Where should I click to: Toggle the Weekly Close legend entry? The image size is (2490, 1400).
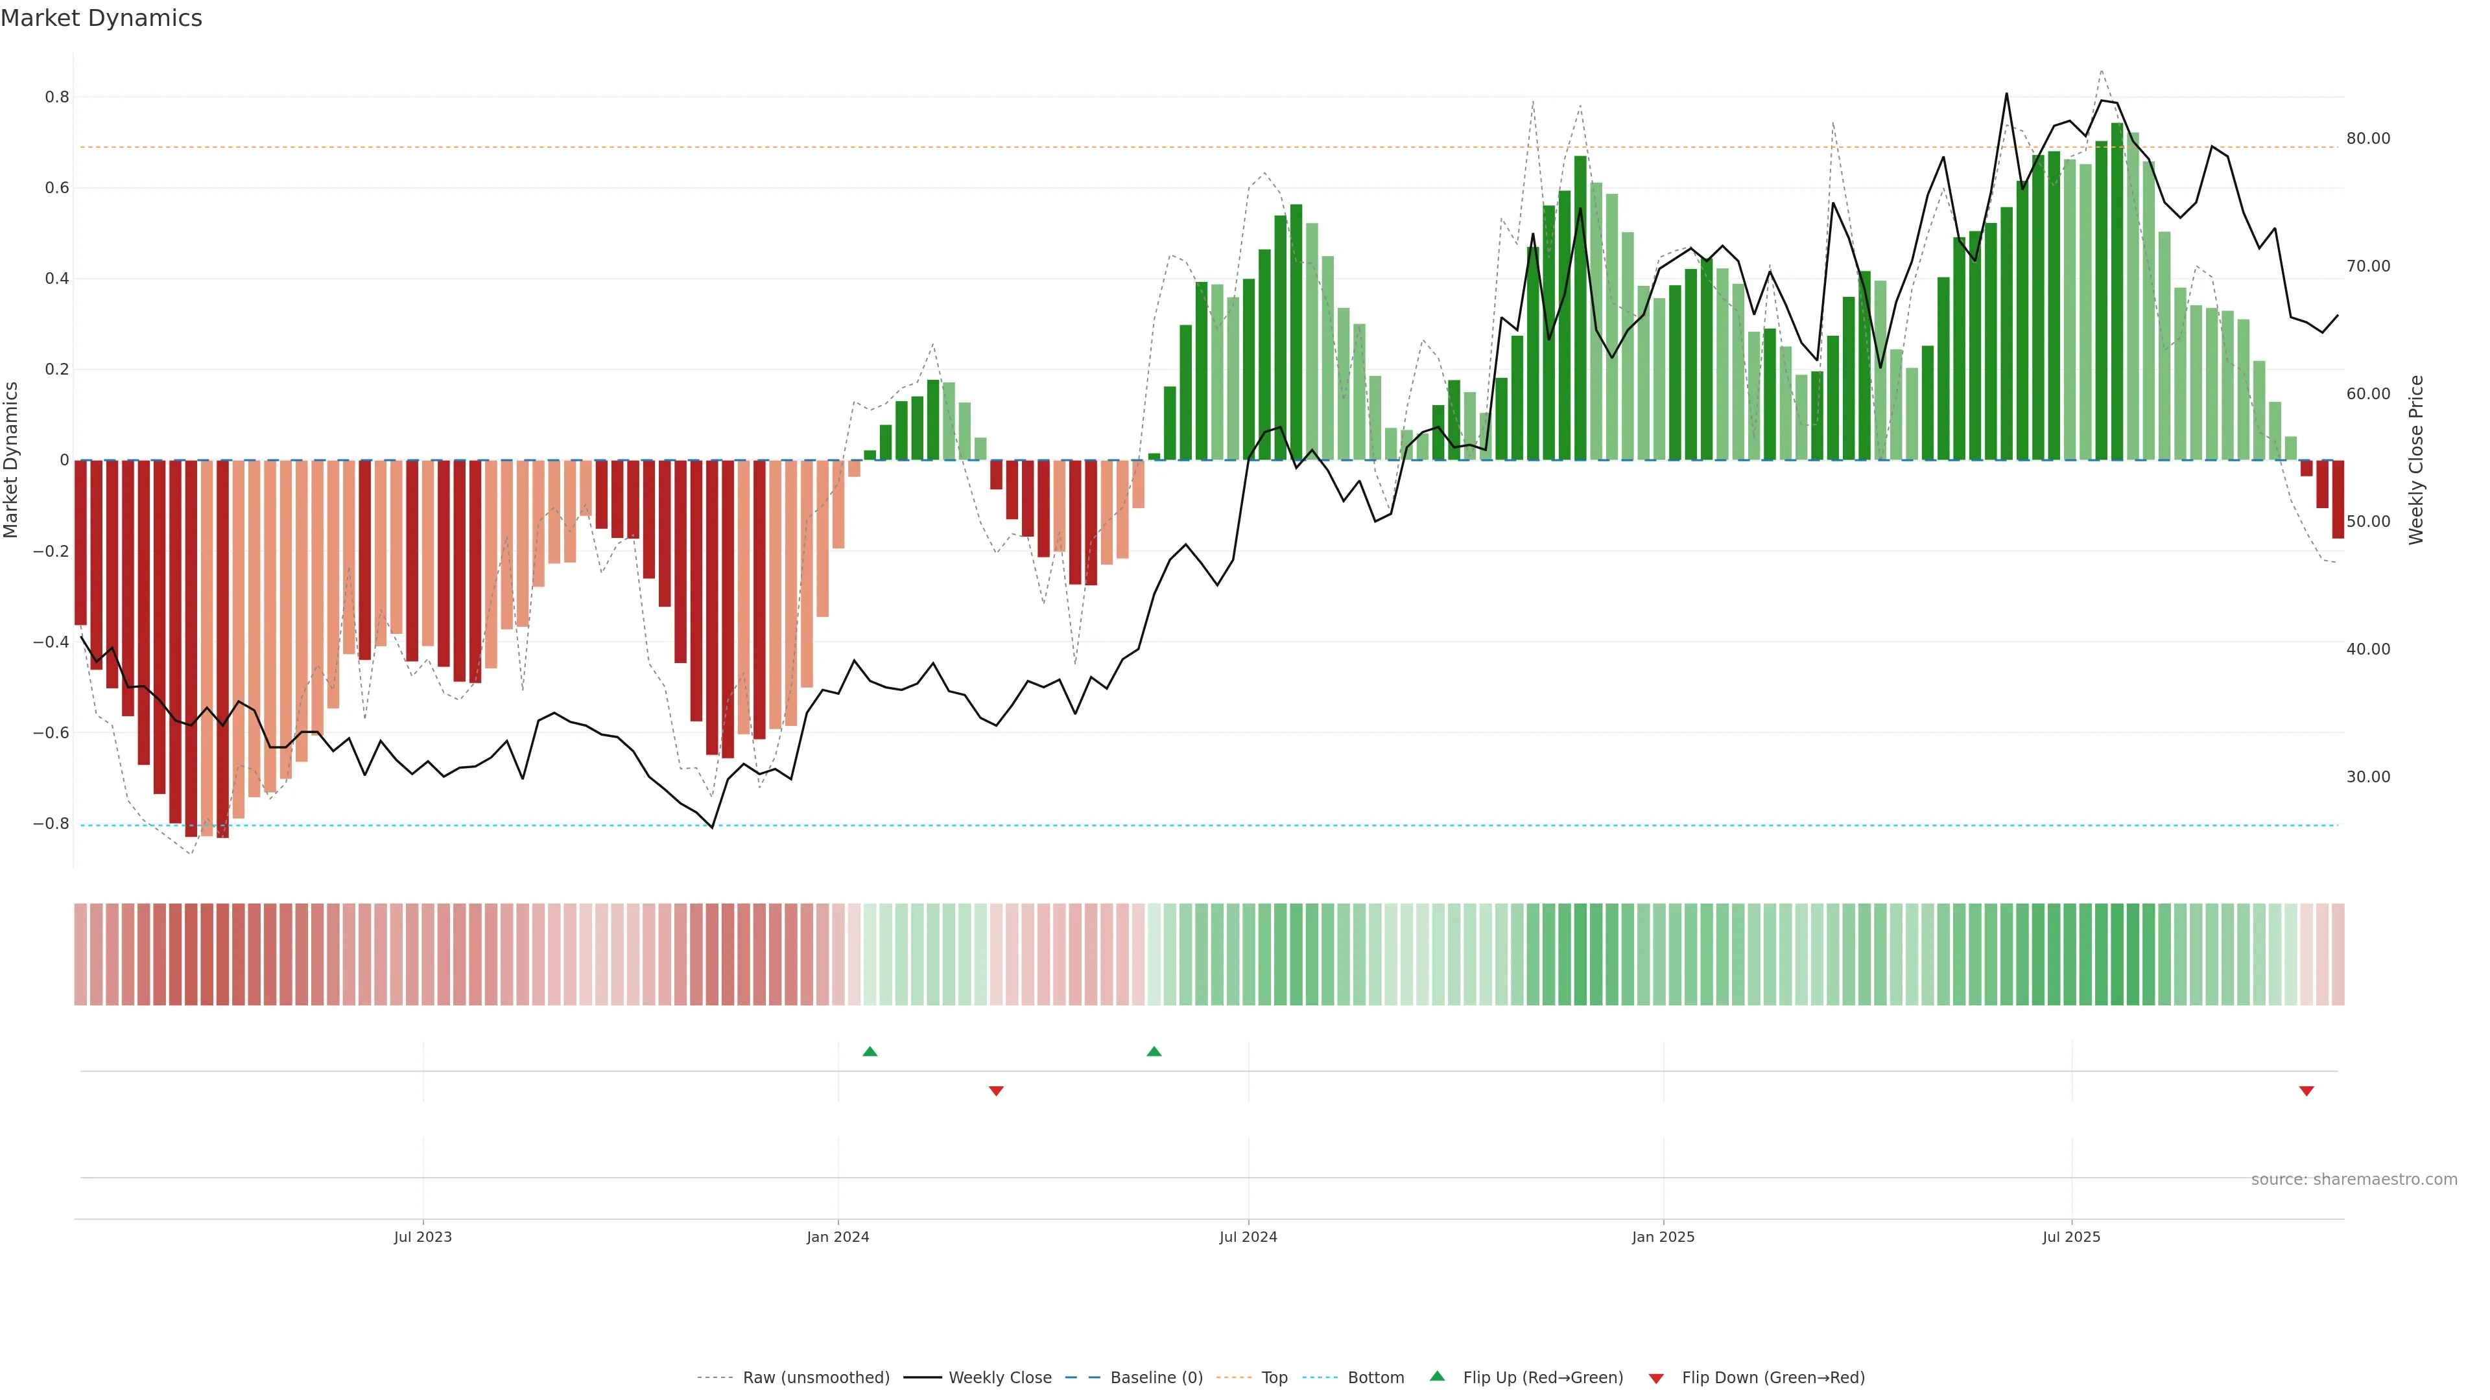pyautogui.click(x=999, y=1378)
